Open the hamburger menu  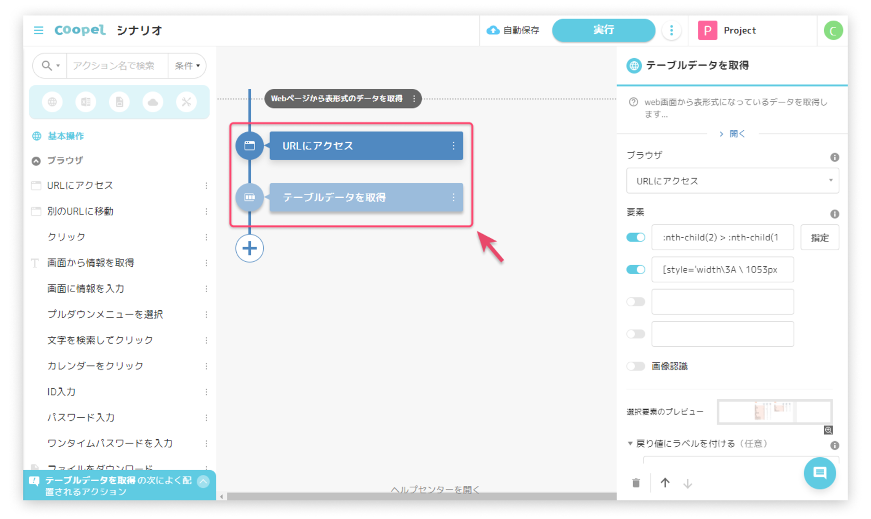pyautogui.click(x=38, y=31)
